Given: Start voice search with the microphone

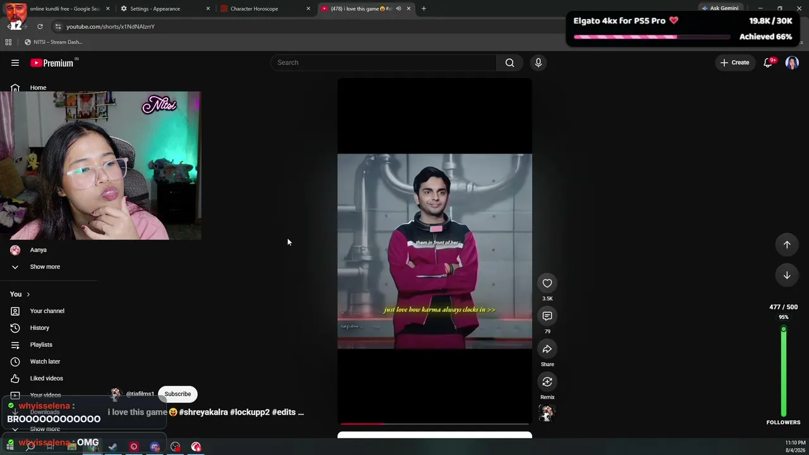Looking at the screenshot, I should point(538,63).
